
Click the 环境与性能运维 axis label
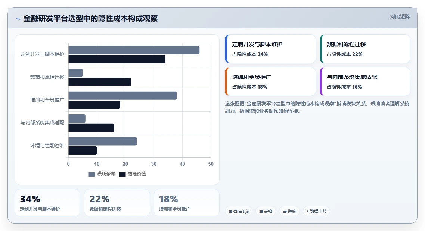click(x=47, y=146)
